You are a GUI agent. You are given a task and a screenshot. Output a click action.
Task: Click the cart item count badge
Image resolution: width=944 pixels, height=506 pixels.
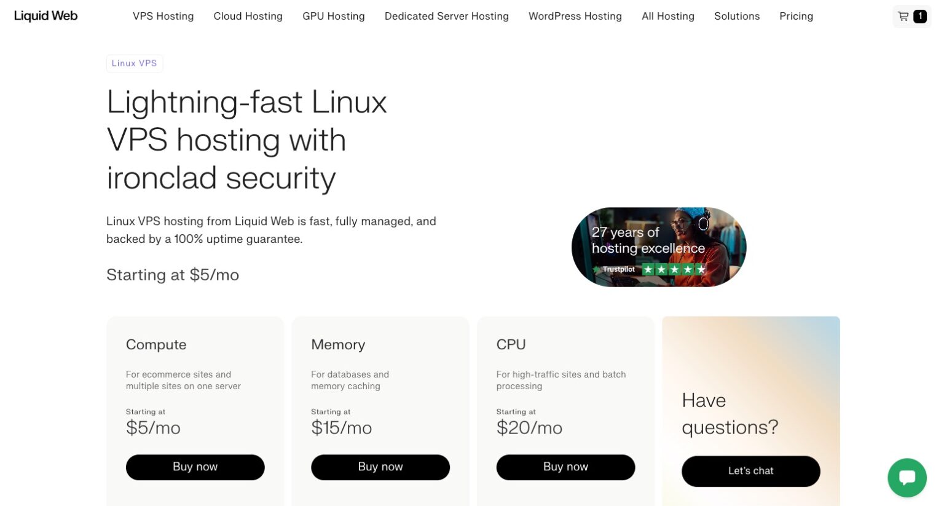[x=920, y=17]
